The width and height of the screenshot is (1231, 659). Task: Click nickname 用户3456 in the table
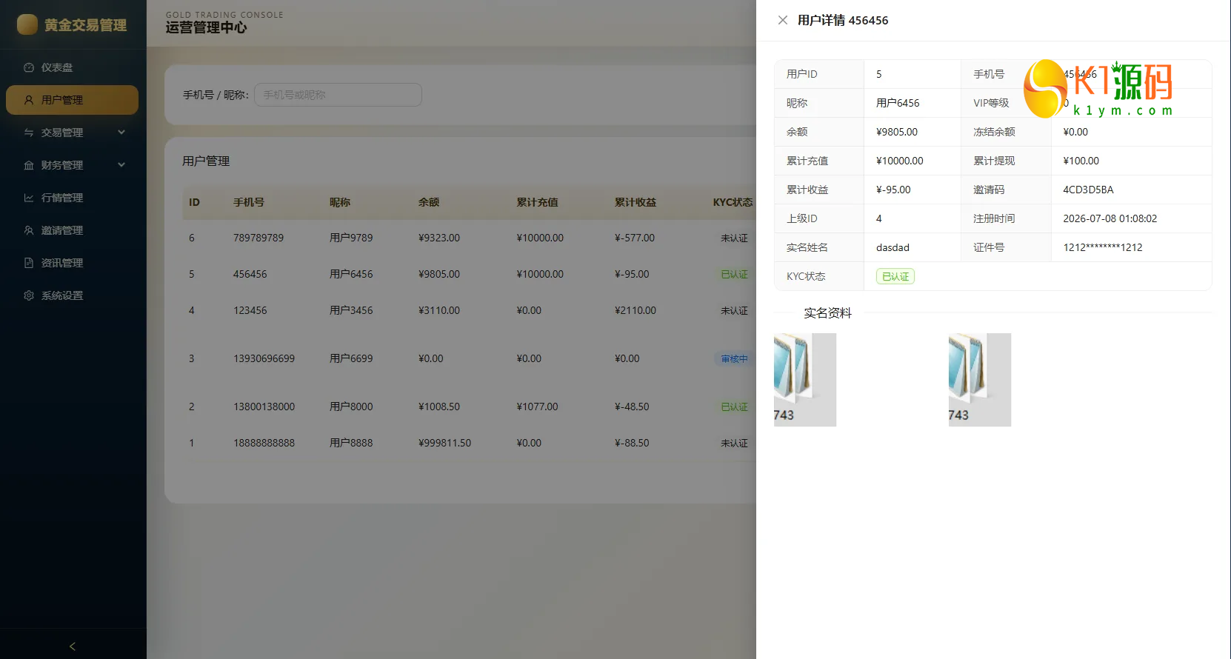[351, 310]
